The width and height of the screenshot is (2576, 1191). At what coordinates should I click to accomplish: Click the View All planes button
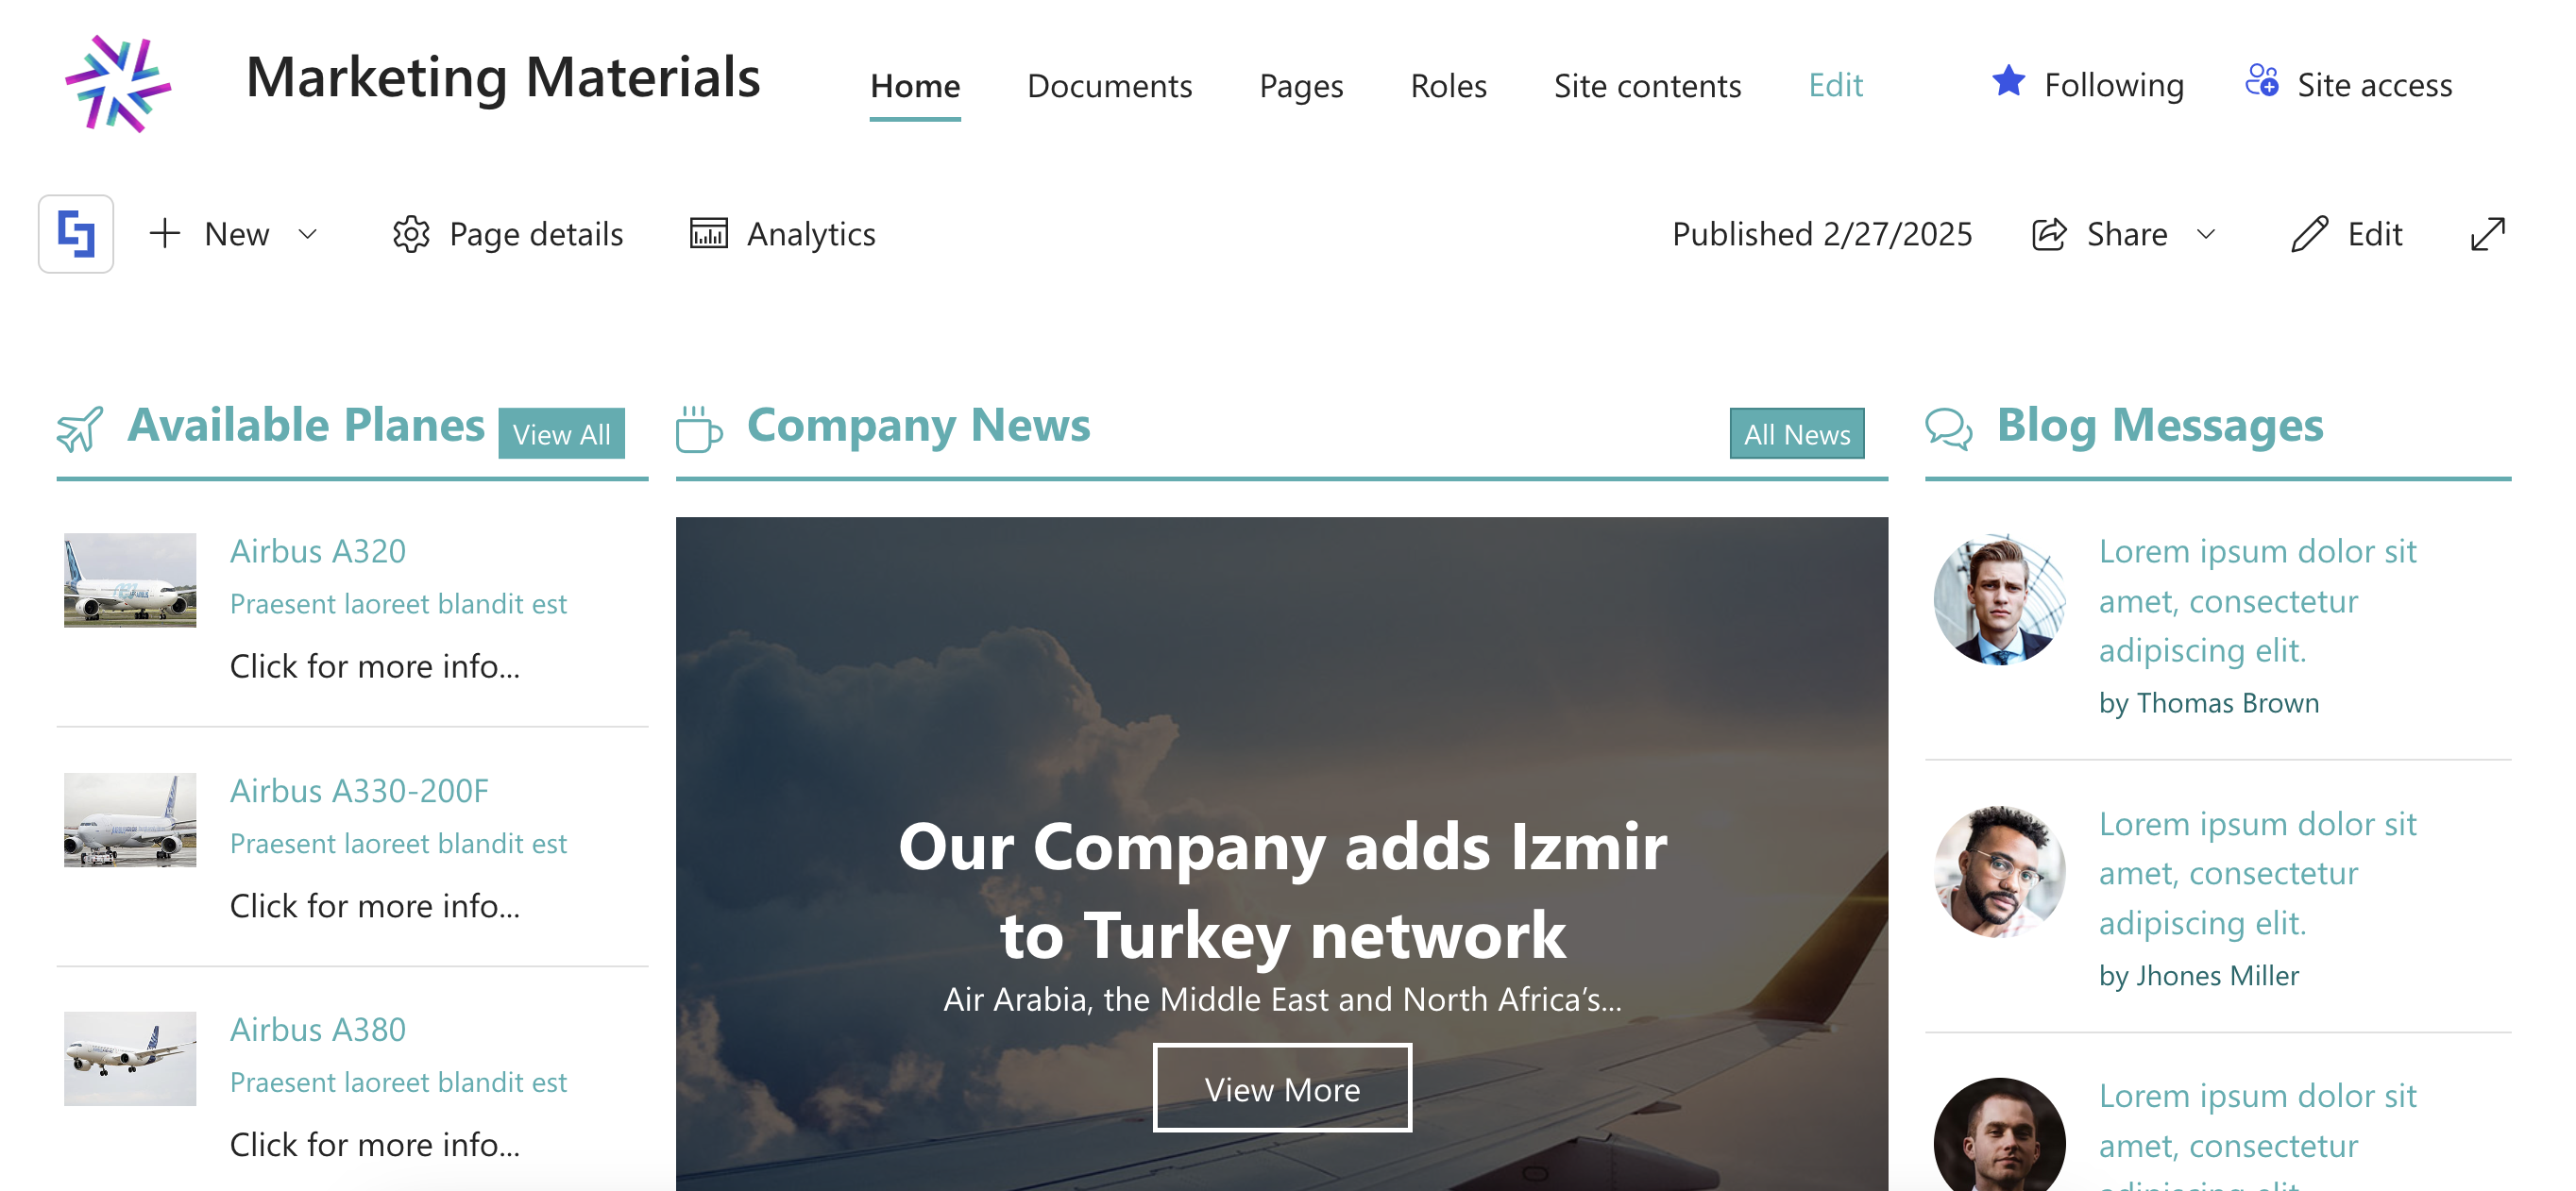pos(561,433)
